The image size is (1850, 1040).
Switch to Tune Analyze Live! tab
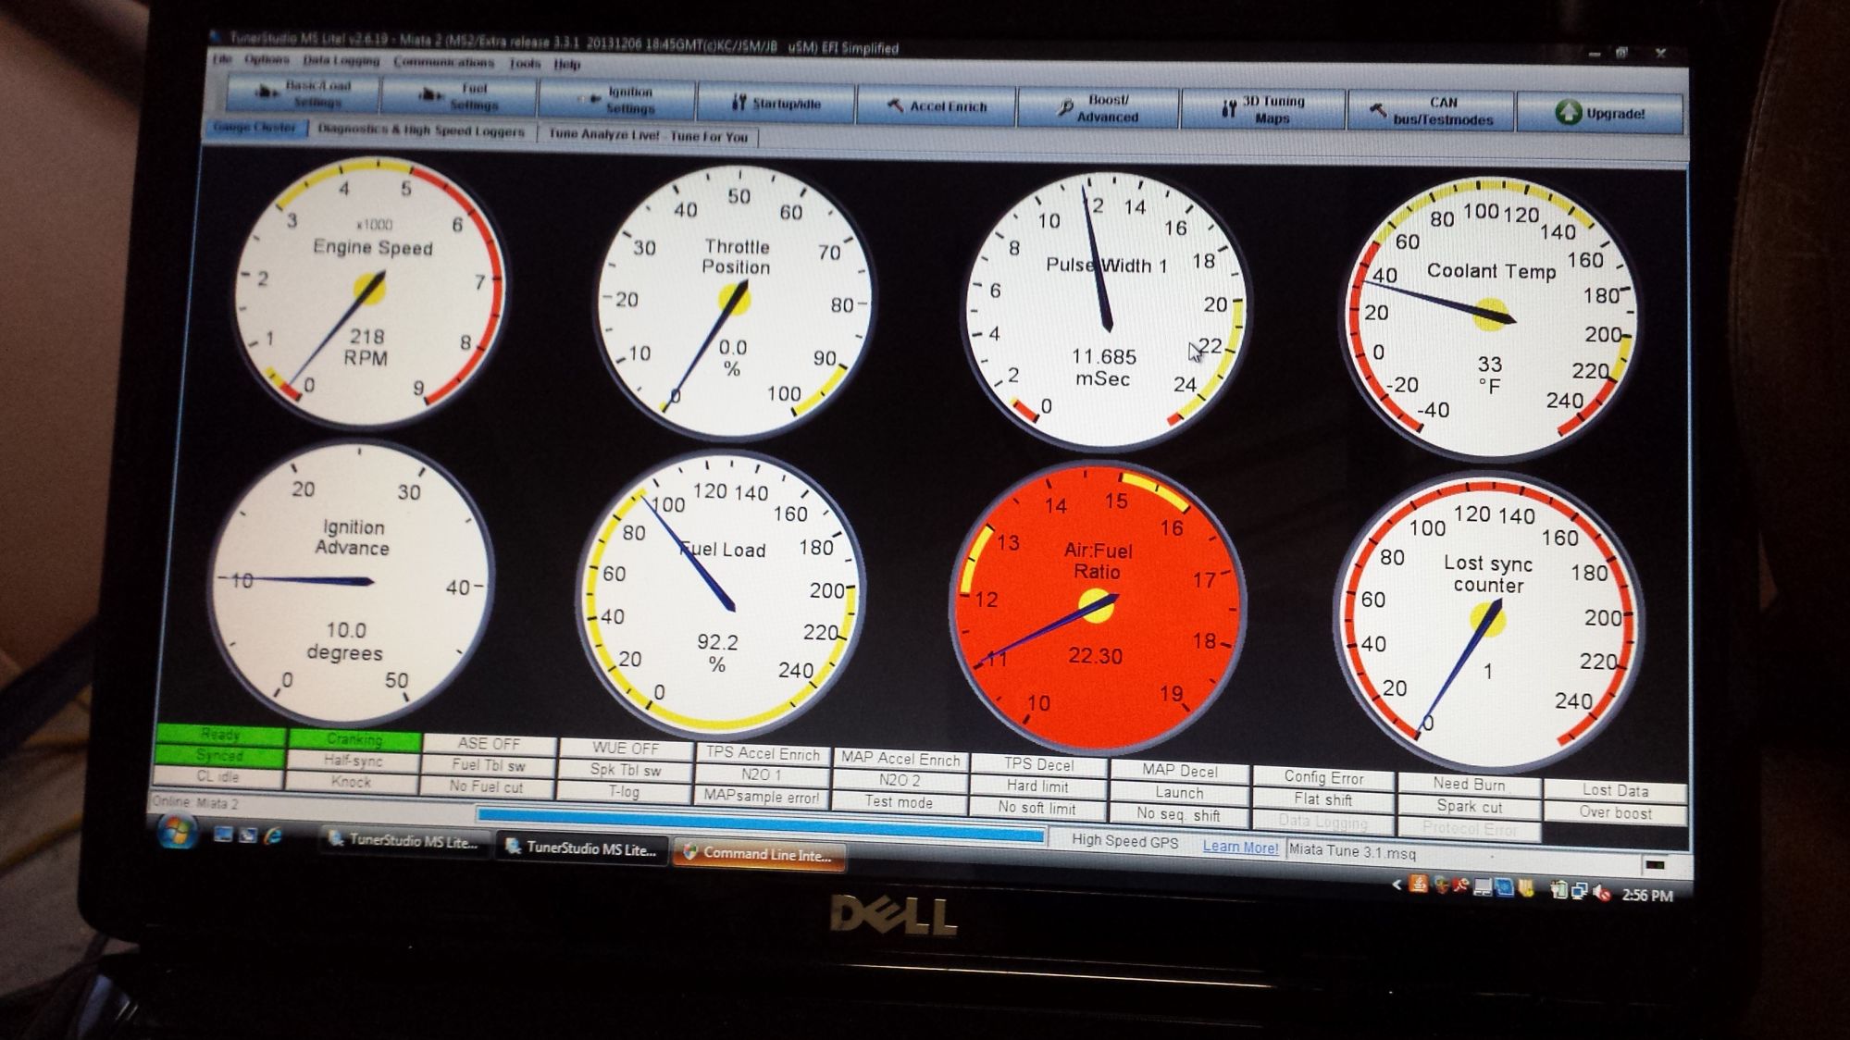click(648, 136)
